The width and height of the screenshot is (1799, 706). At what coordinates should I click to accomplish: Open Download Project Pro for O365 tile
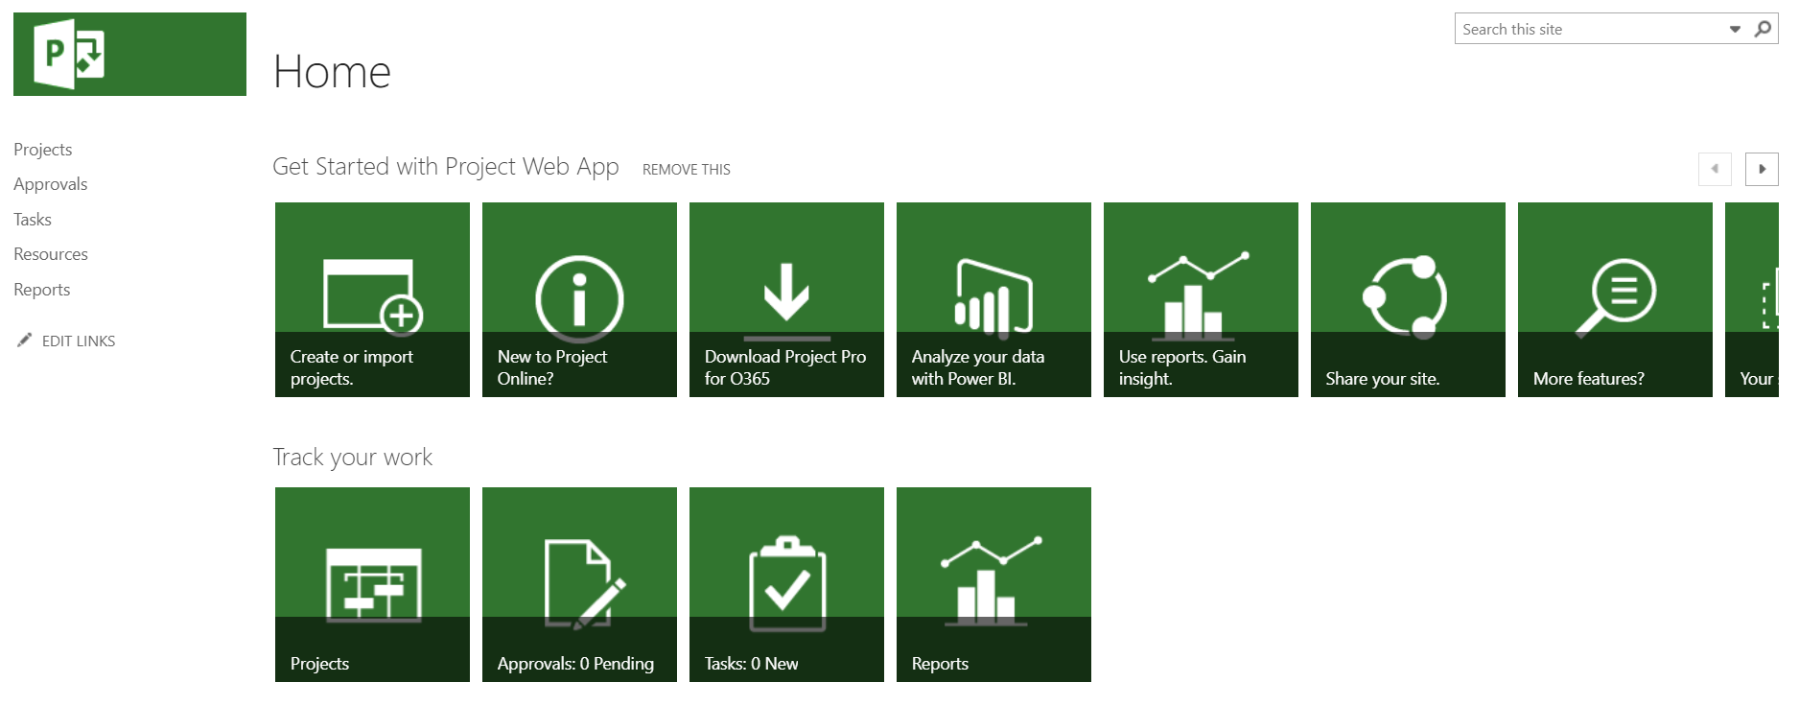[x=786, y=299]
